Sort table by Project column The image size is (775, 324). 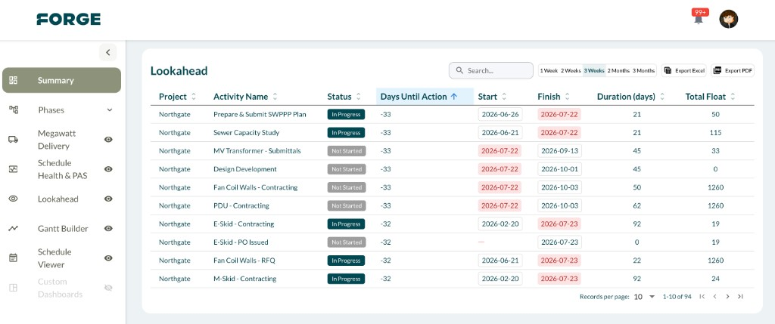click(177, 97)
